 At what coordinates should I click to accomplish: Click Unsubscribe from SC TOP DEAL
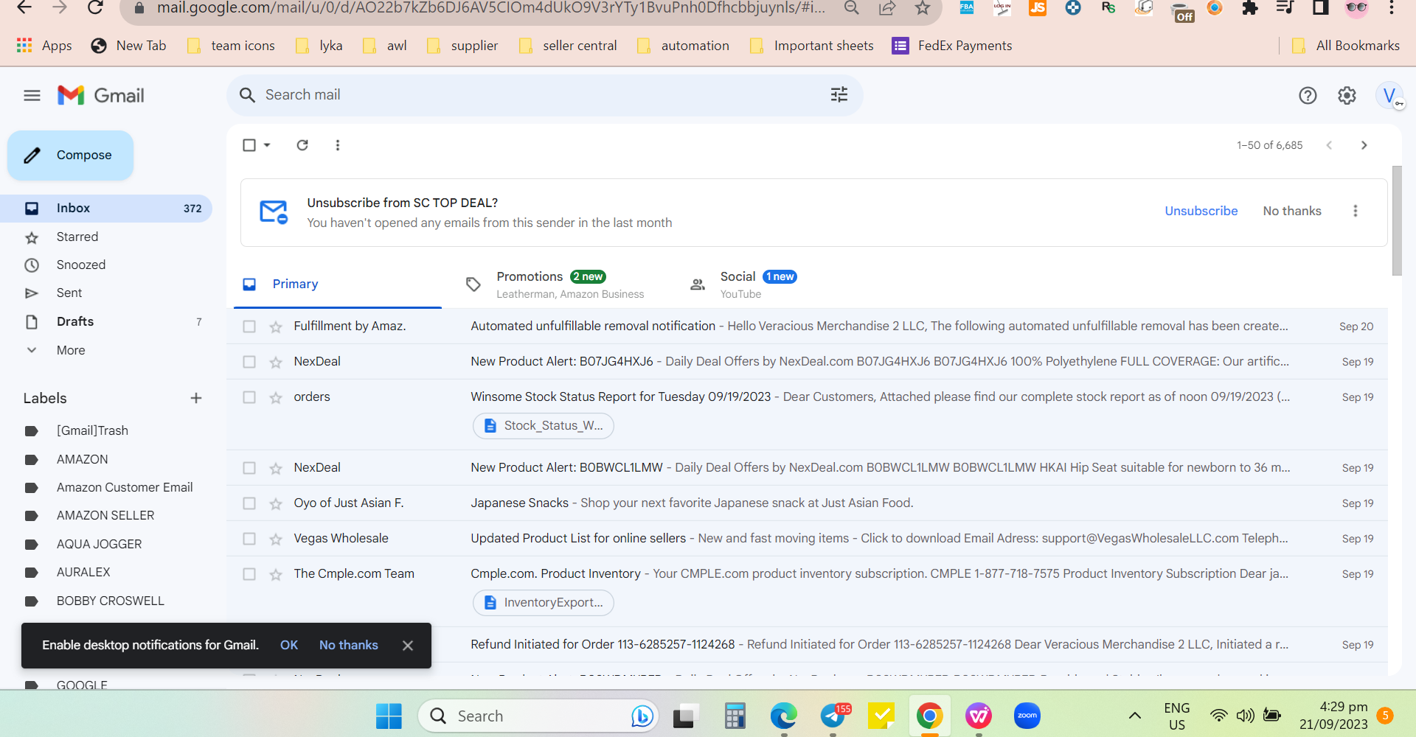[1201, 211]
